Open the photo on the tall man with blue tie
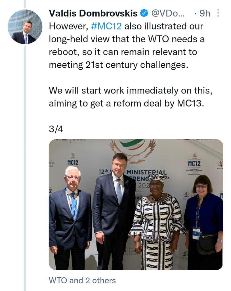This screenshot has height=291, width=231. [x=114, y=211]
